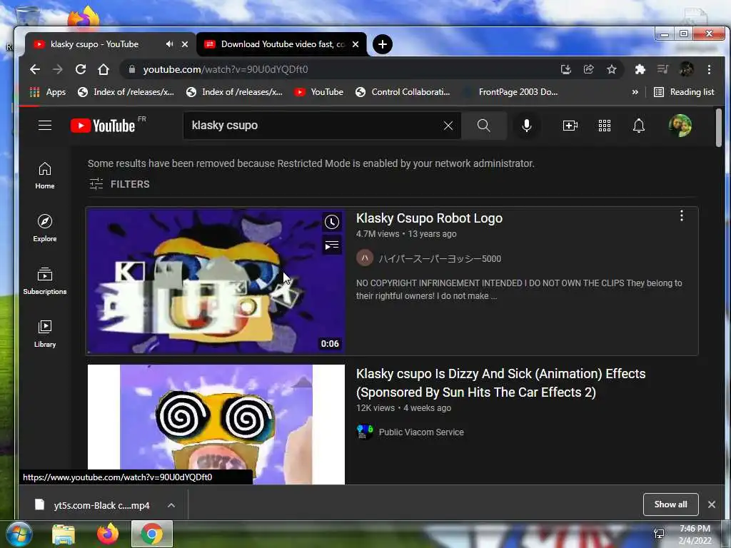
Task: Add Robot Logo video to Watch later
Action: 332,222
